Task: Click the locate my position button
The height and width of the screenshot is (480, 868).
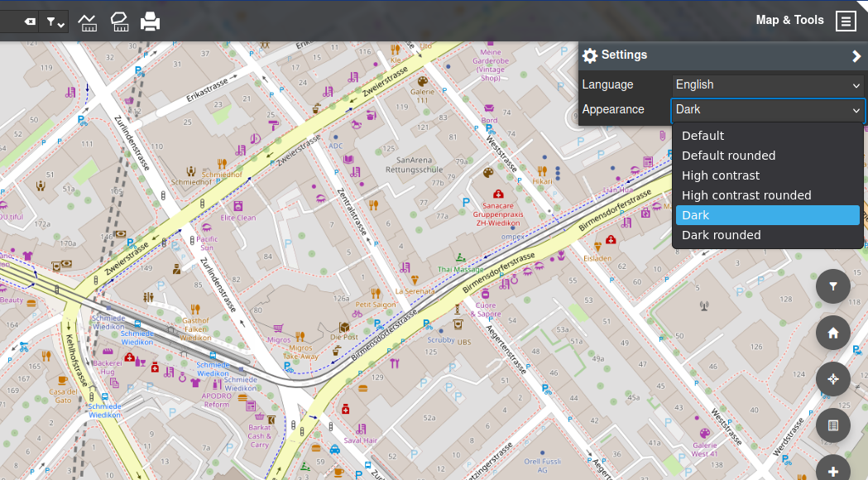Action: pyautogui.click(x=832, y=380)
